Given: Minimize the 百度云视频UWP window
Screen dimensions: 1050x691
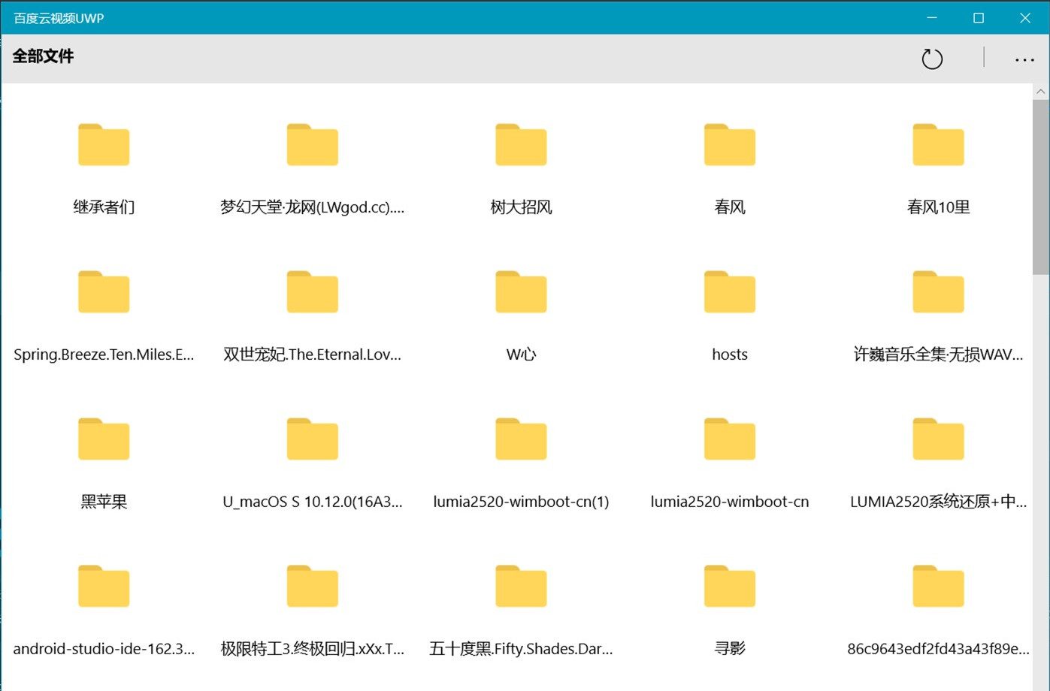Looking at the screenshot, I should [932, 18].
